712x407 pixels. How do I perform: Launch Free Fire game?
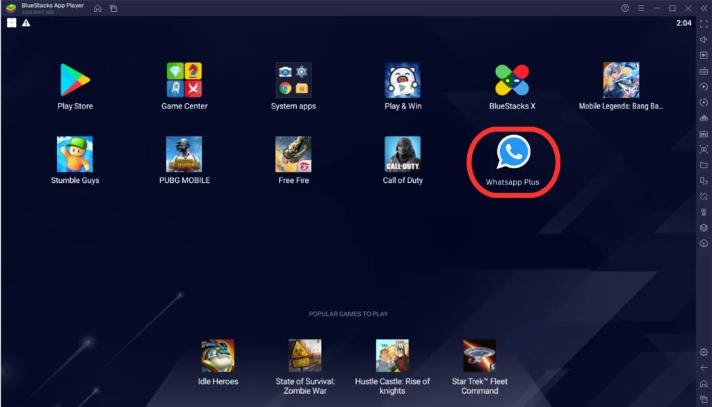tap(293, 154)
